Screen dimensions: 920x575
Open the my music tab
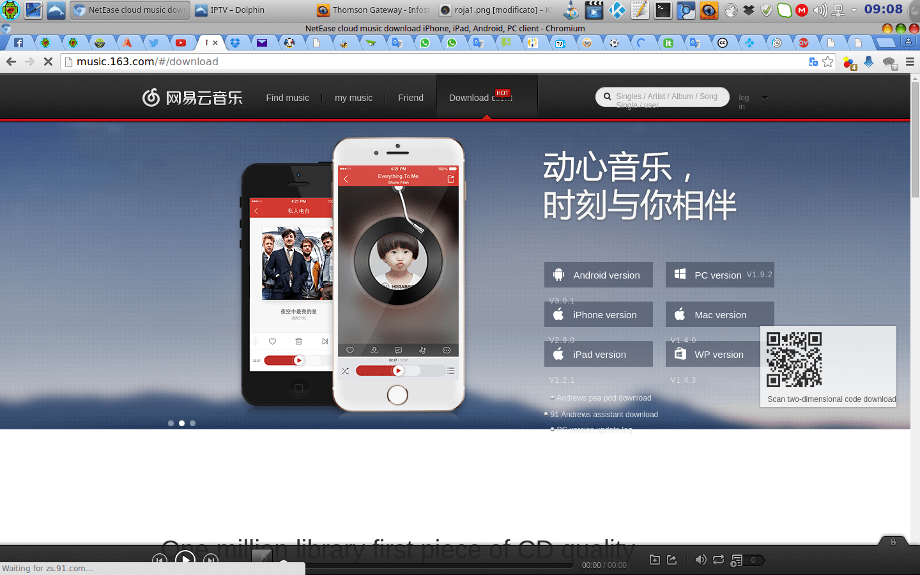click(353, 98)
